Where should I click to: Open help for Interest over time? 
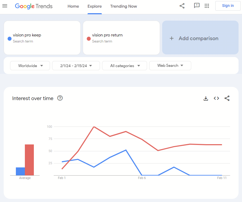60,98
